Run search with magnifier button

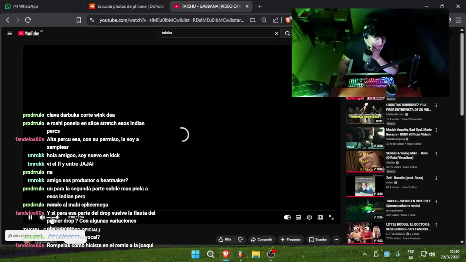[x=287, y=33]
